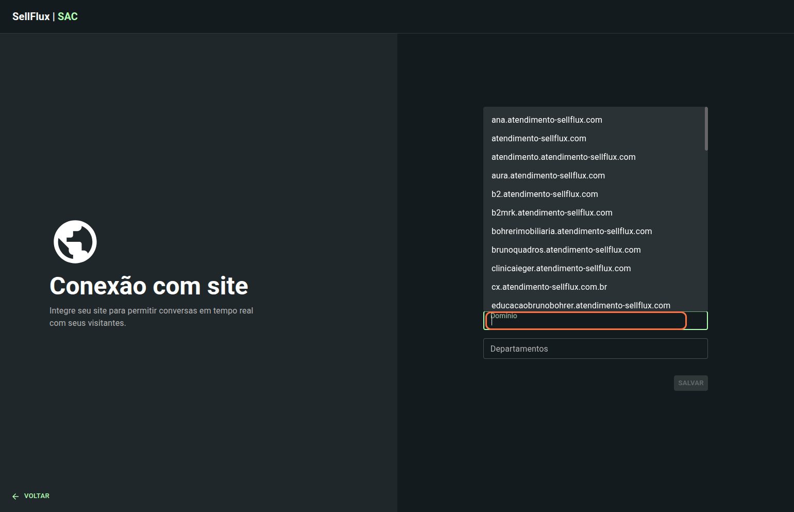Go back using the VOLTAR link
Image resolution: width=794 pixels, height=512 pixels.
[x=37, y=496]
